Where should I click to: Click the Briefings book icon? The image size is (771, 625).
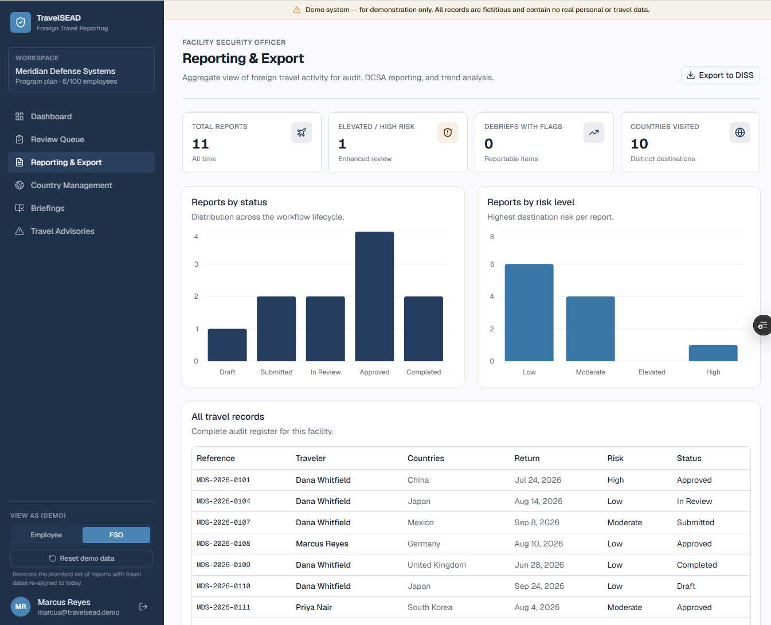[x=19, y=208]
